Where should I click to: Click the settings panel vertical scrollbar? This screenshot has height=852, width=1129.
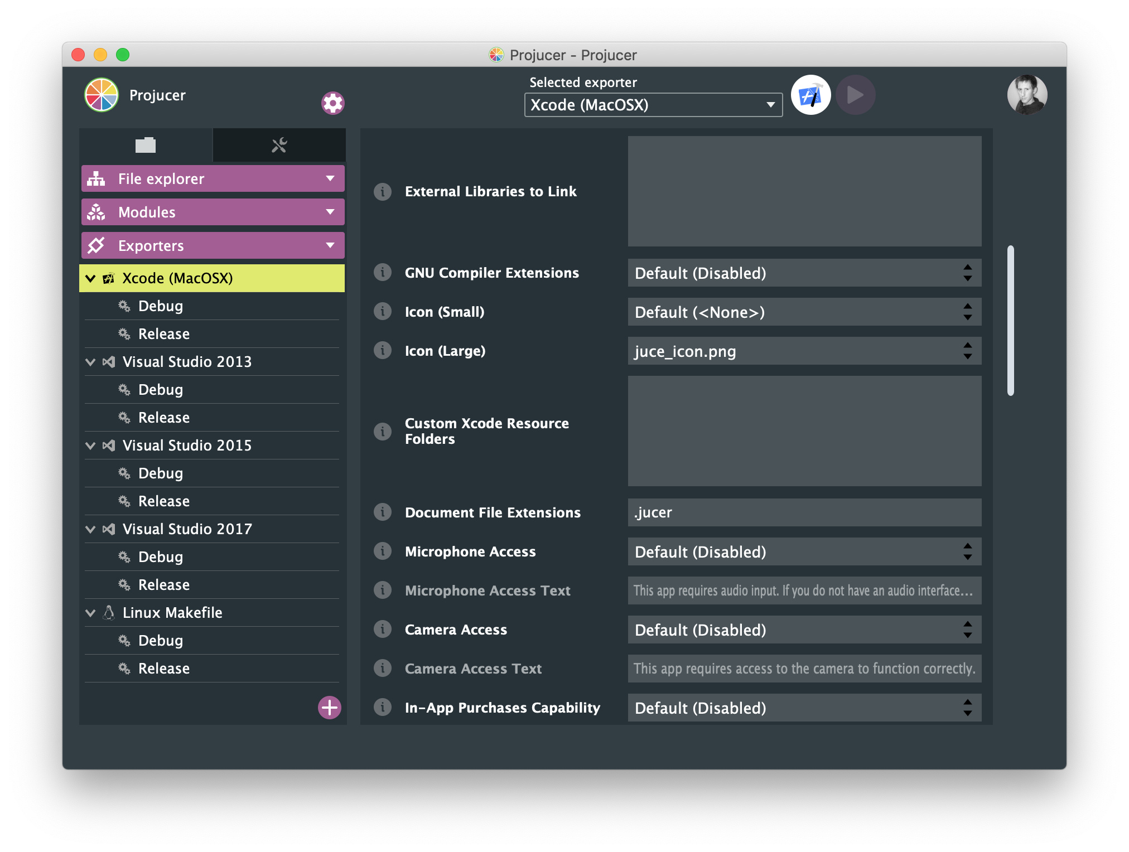coord(1010,321)
